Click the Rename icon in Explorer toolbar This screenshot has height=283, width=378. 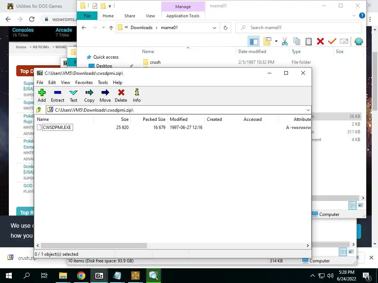click(344, 41)
